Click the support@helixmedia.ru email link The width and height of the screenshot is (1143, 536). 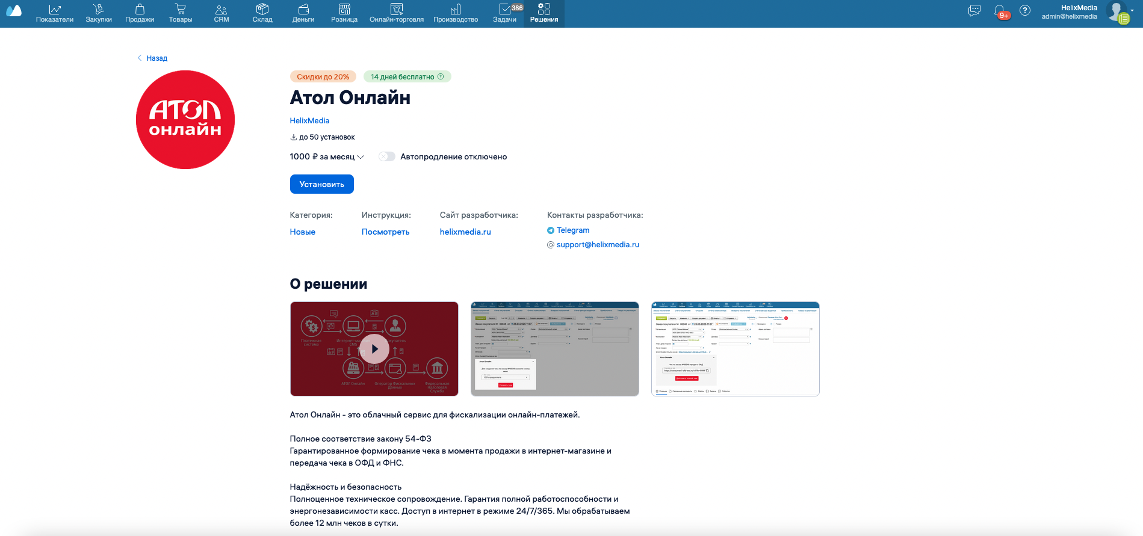(598, 245)
